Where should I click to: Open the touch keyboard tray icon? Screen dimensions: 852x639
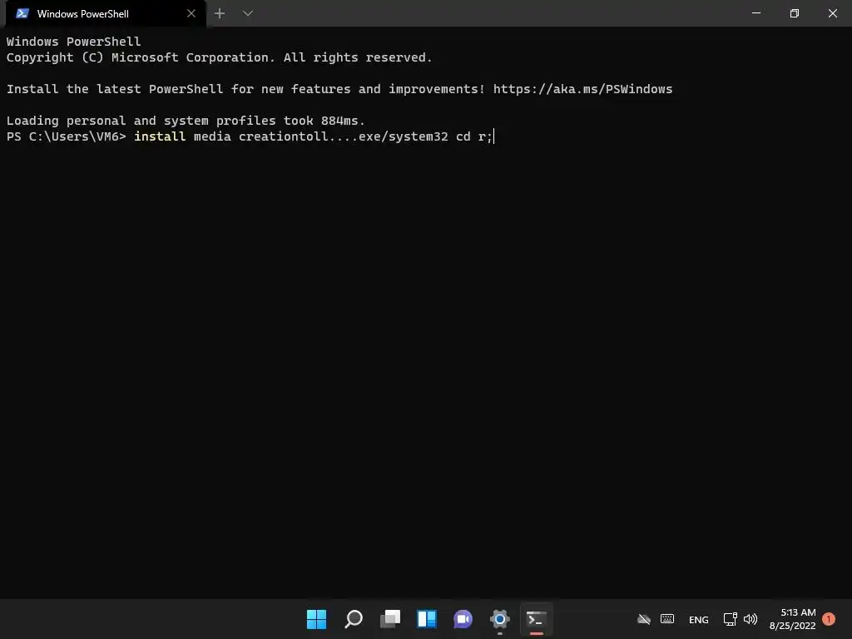click(x=667, y=619)
